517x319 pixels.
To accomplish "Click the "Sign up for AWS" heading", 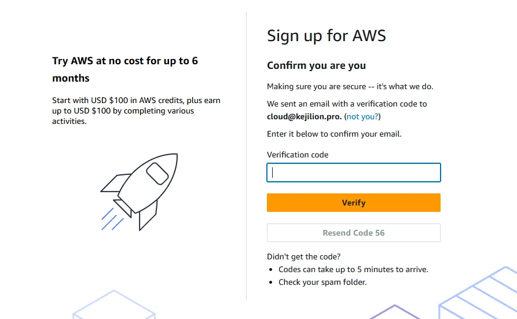I will (326, 36).
